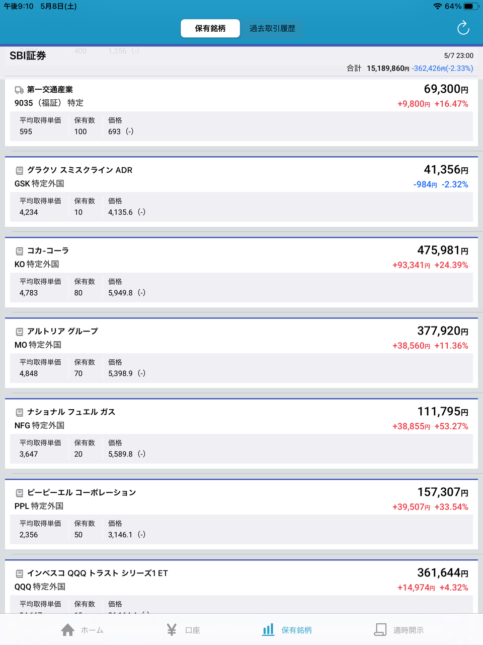Tap the 475,981円 valuation for コカ-コーラ
Image resolution: width=483 pixels, height=645 pixels.
point(442,250)
